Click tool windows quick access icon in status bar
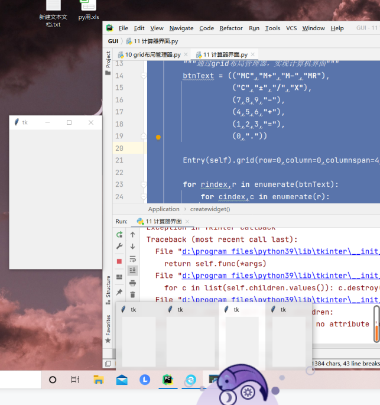This screenshot has width=380, height=405. tap(108, 364)
